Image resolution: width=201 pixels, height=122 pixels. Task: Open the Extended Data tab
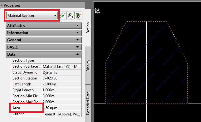coord(88,103)
